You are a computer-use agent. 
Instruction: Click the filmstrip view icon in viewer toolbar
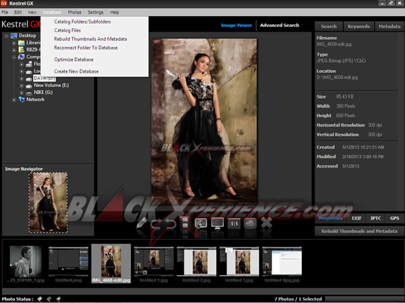185,223
